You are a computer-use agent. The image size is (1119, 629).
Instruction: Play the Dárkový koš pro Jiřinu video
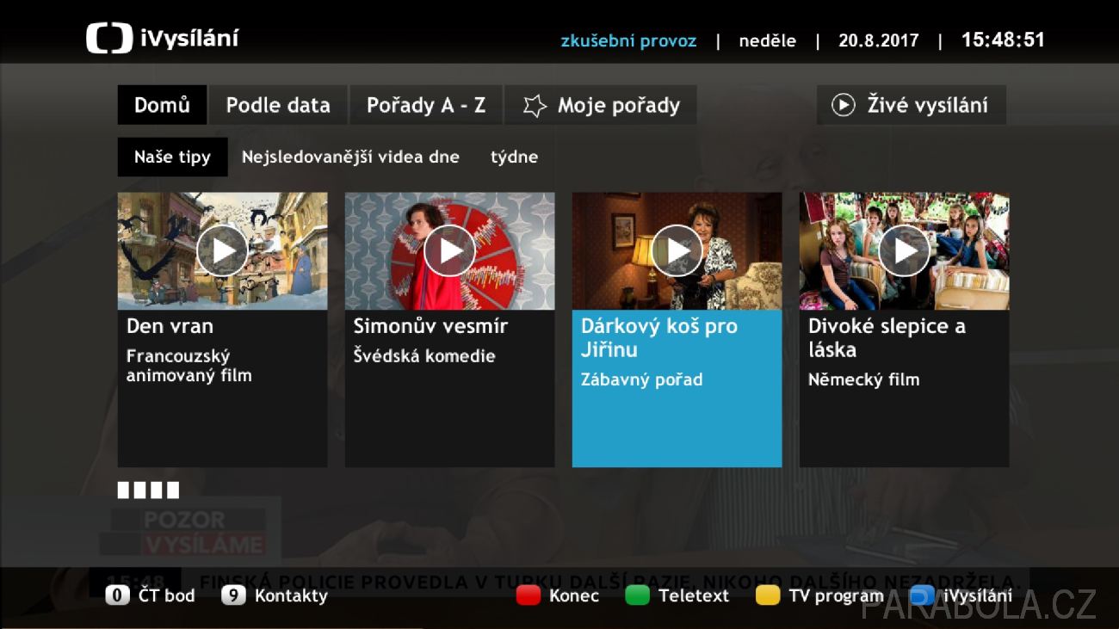pyautogui.click(x=677, y=250)
